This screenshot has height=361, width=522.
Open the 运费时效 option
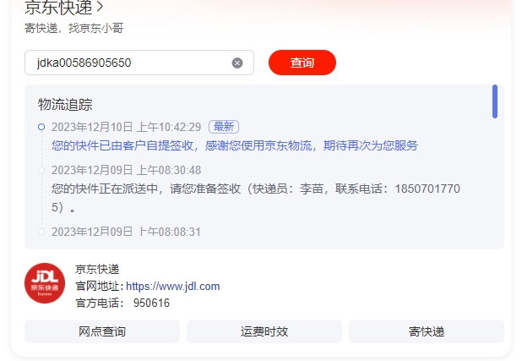click(264, 331)
